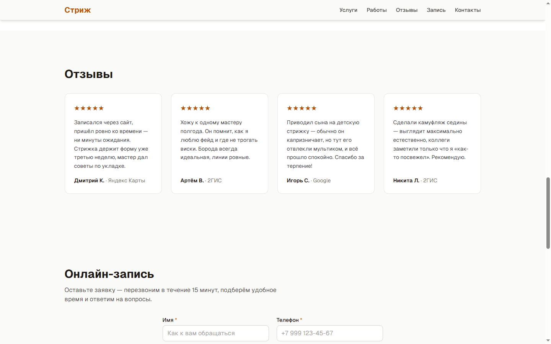551x344 pixels.
Task: Open the Услуги nav item
Action: tap(348, 10)
